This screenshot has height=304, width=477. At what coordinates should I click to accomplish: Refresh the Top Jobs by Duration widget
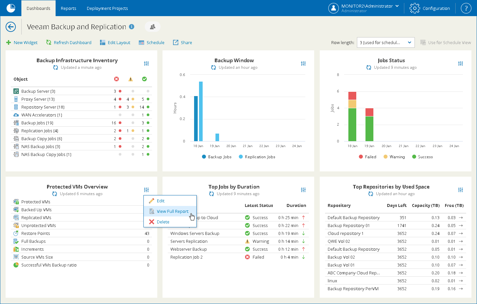point(212,194)
